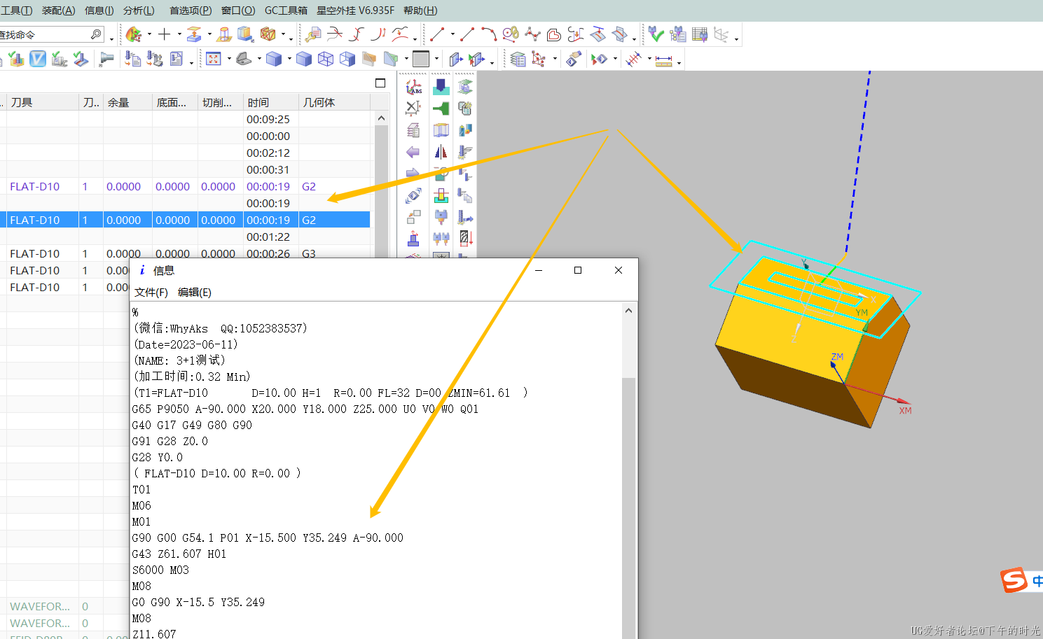Click the 余量 column header

128,102
